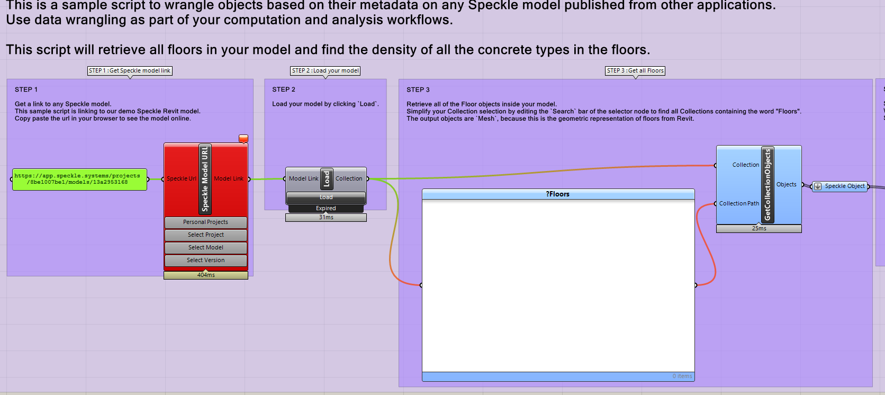The image size is (885, 395).
Task: Click the 'STEP 1' heading in the first group
Action: tap(26, 90)
